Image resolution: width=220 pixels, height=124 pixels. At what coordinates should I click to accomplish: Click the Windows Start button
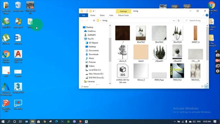[x=3, y=122]
